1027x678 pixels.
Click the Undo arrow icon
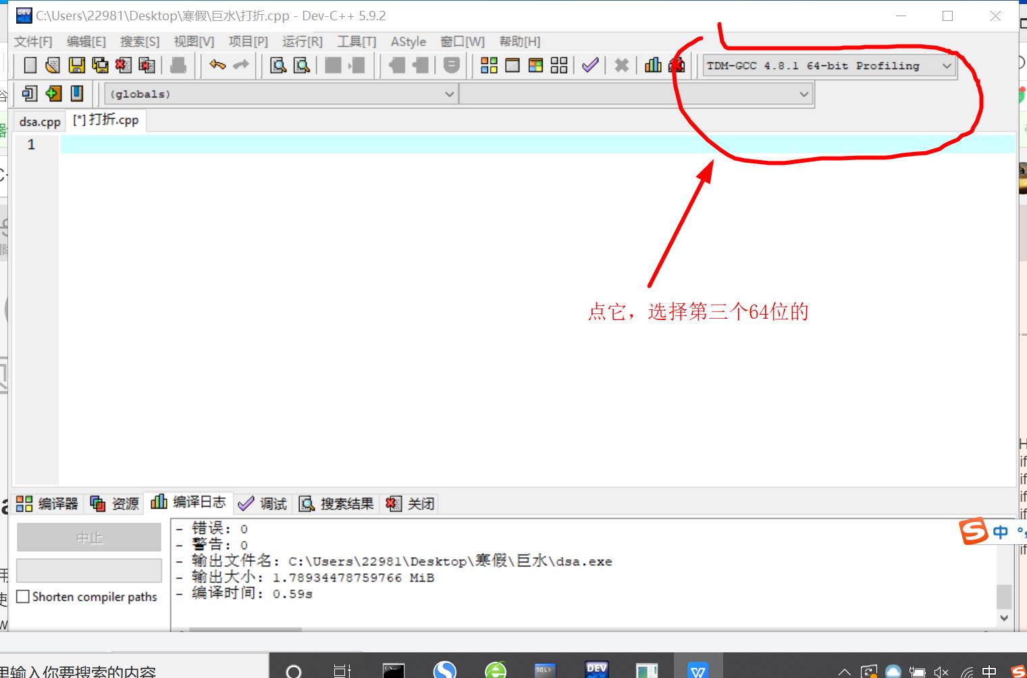tap(216, 64)
